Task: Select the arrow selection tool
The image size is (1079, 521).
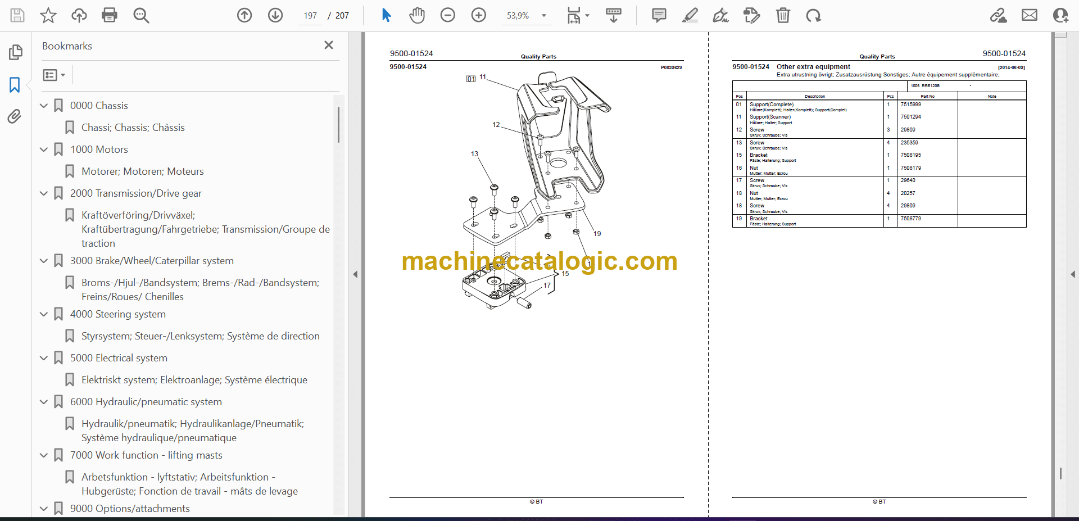Action: [386, 15]
